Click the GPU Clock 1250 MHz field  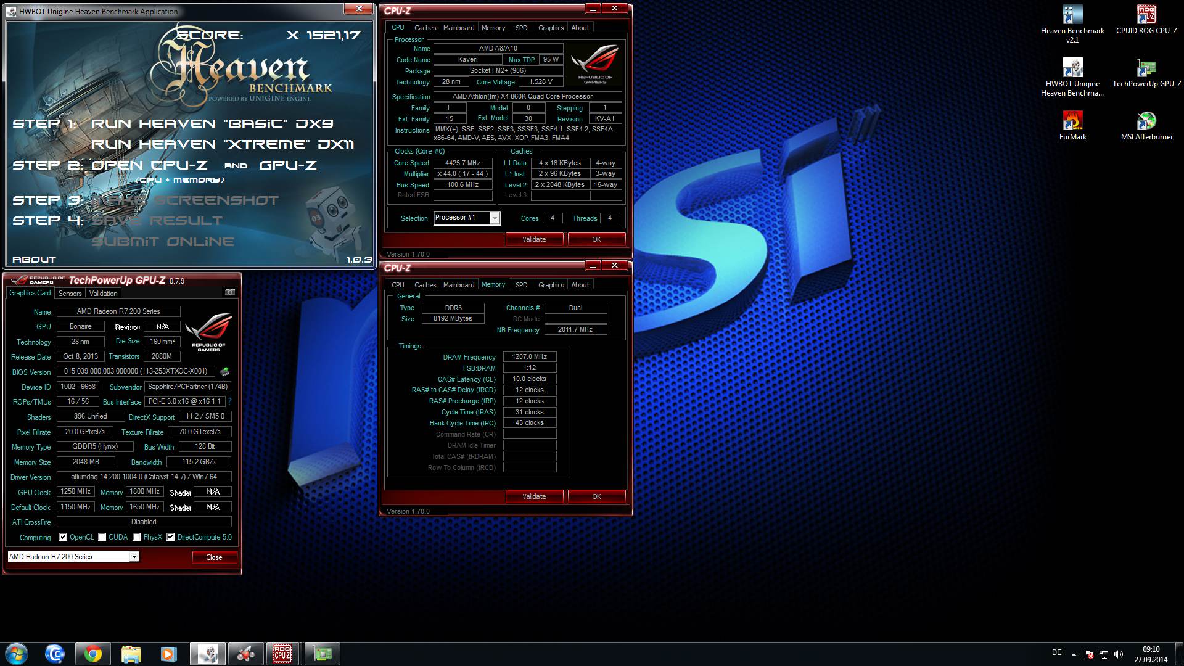76,491
